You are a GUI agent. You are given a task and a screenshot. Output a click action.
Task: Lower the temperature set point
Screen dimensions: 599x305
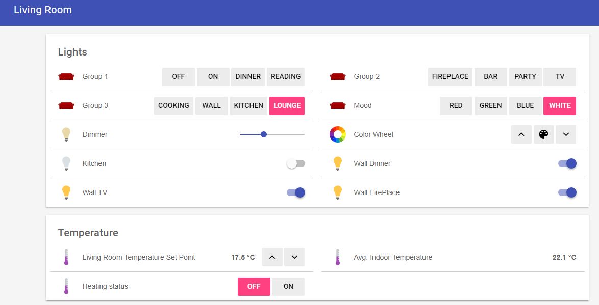pos(294,257)
